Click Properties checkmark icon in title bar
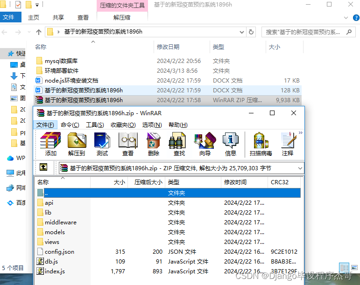 point(18,5)
